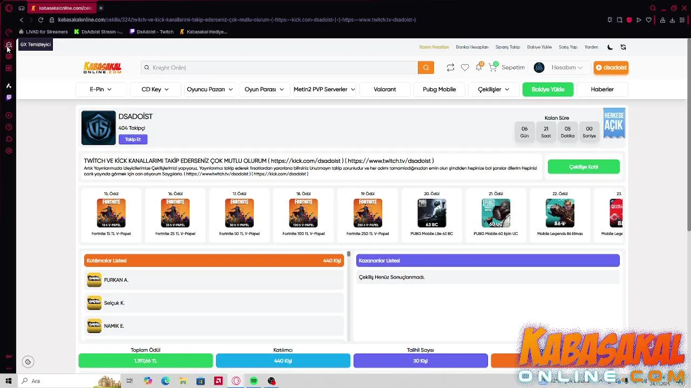This screenshot has height=388, width=691.
Task: Click the pin icon in address bar
Action: click(x=609, y=20)
